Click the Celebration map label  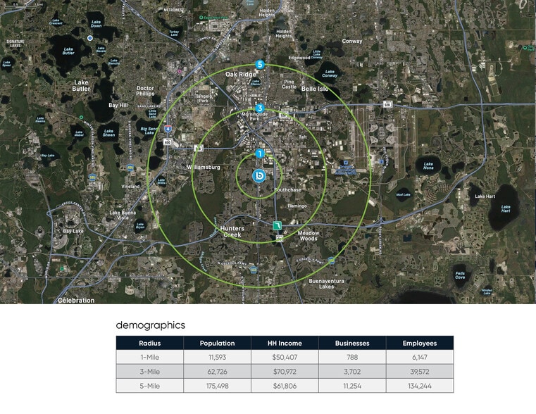[x=75, y=300]
